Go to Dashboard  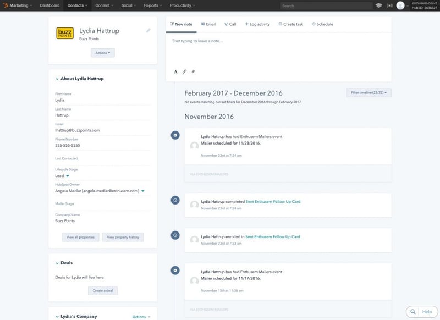[50, 5]
